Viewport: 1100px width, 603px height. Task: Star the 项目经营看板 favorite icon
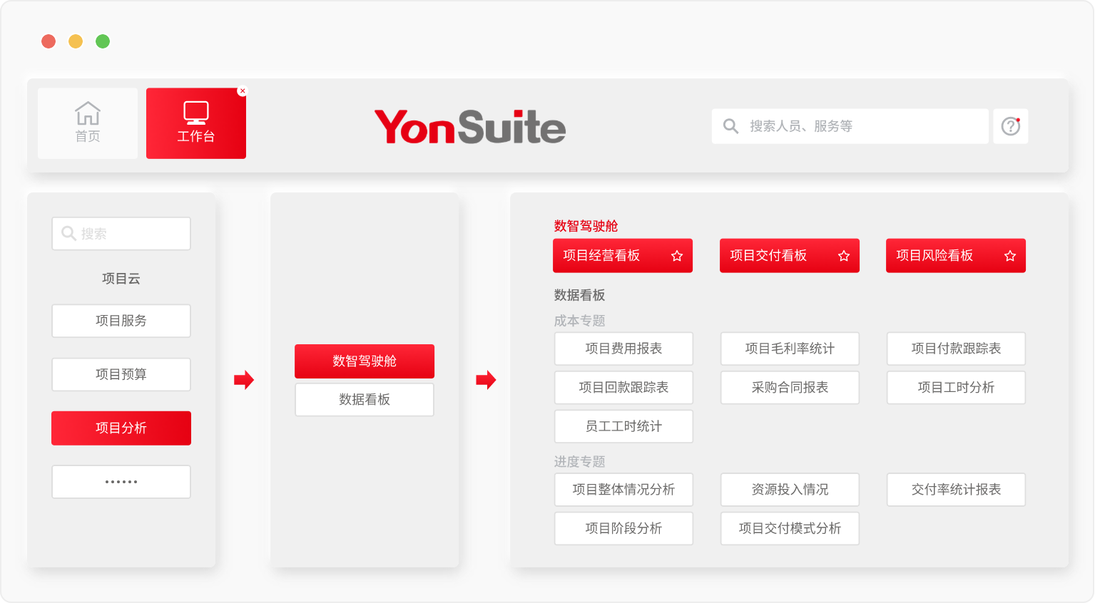coord(677,256)
